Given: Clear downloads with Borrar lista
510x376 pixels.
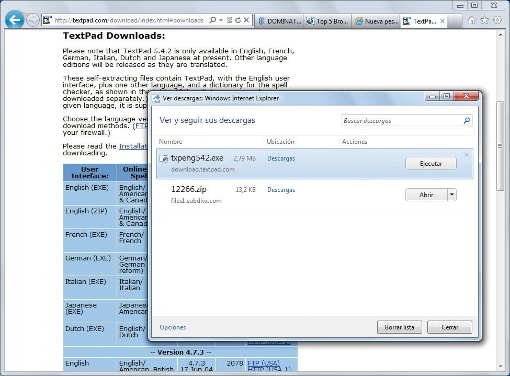Looking at the screenshot, I should click(400, 327).
